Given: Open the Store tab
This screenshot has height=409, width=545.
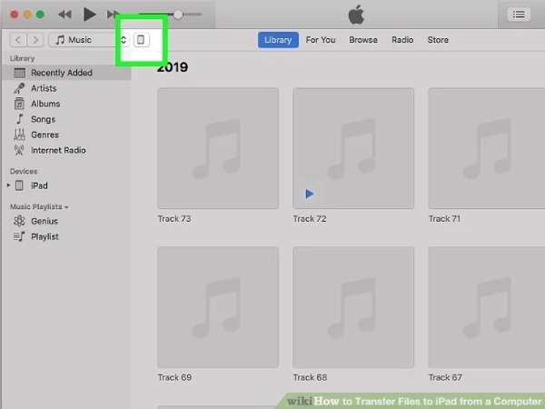Looking at the screenshot, I should click(438, 40).
